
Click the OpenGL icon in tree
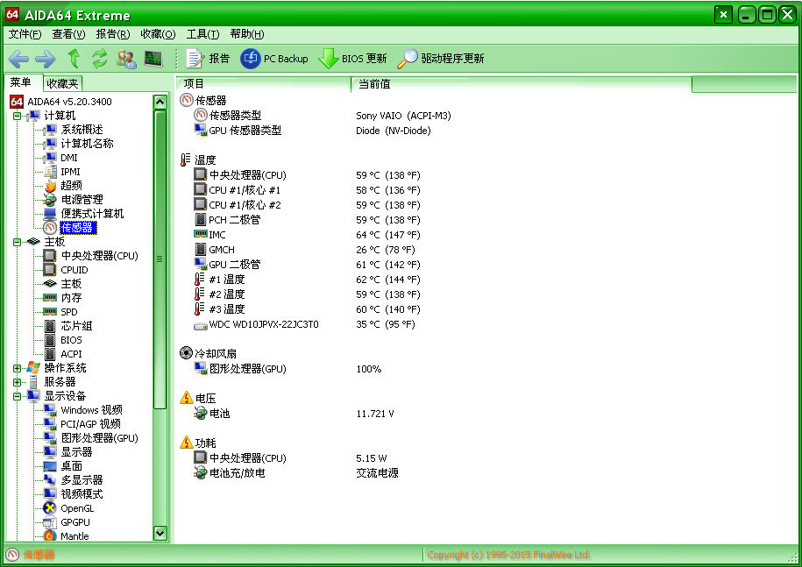click(50, 508)
